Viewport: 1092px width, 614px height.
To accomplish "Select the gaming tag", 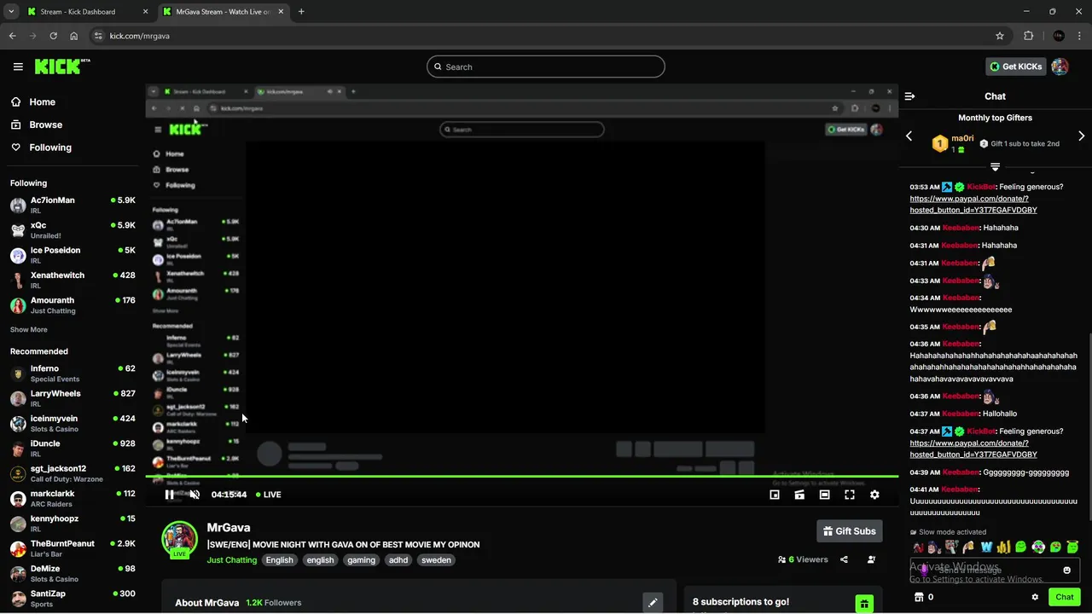I will pyautogui.click(x=361, y=560).
